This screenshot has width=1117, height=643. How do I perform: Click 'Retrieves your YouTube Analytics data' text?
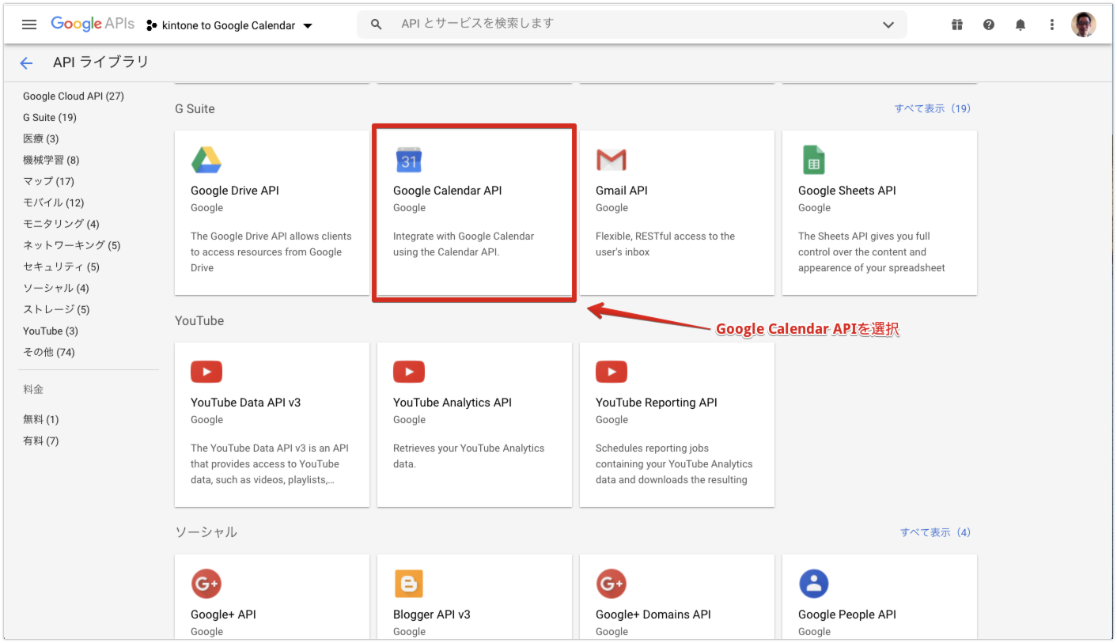469,456
